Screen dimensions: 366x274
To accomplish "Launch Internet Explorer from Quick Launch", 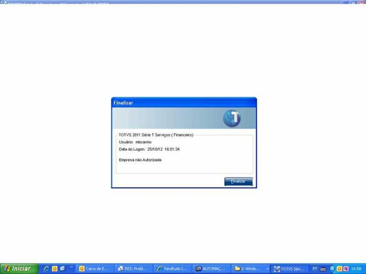I will pyautogui.click(x=46, y=269).
